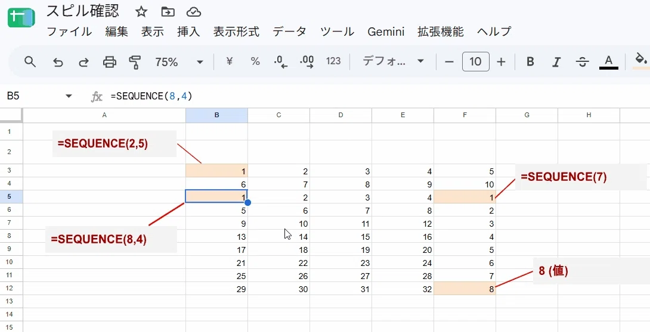The height and width of the screenshot is (332, 650).
Task: Select the row 5 header
Action: (11, 197)
